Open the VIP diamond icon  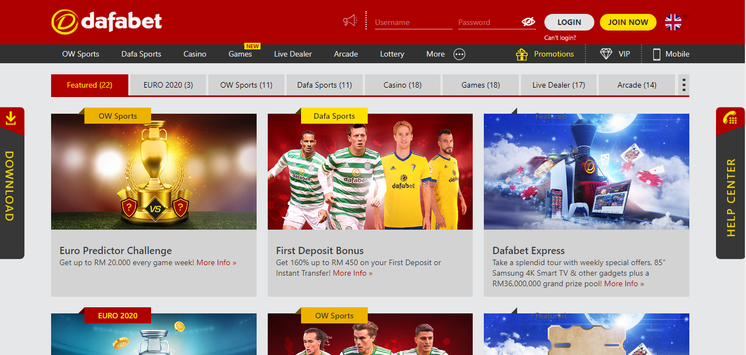(x=606, y=54)
